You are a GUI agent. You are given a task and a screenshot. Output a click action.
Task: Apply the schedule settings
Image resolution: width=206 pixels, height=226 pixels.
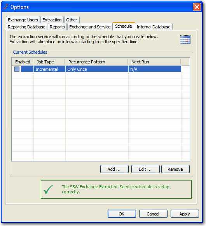pos(185,214)
